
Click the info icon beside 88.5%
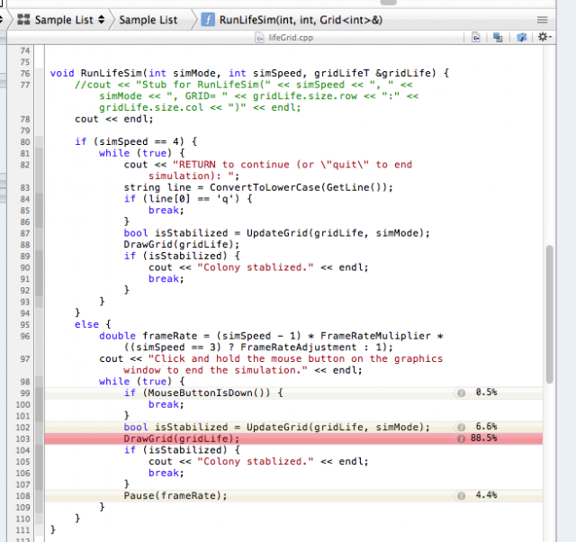click(x=461, y=438)
